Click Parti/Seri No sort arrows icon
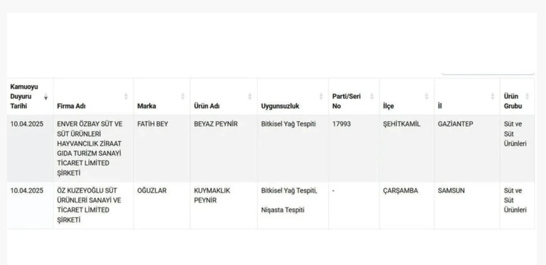Image resolution: width=546 pixels, height=265 pixels. [x=372, y=96]
